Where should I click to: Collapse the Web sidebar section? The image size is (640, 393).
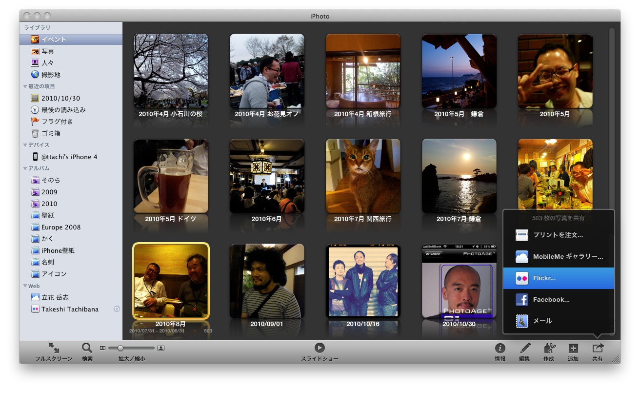click(25, 286)
